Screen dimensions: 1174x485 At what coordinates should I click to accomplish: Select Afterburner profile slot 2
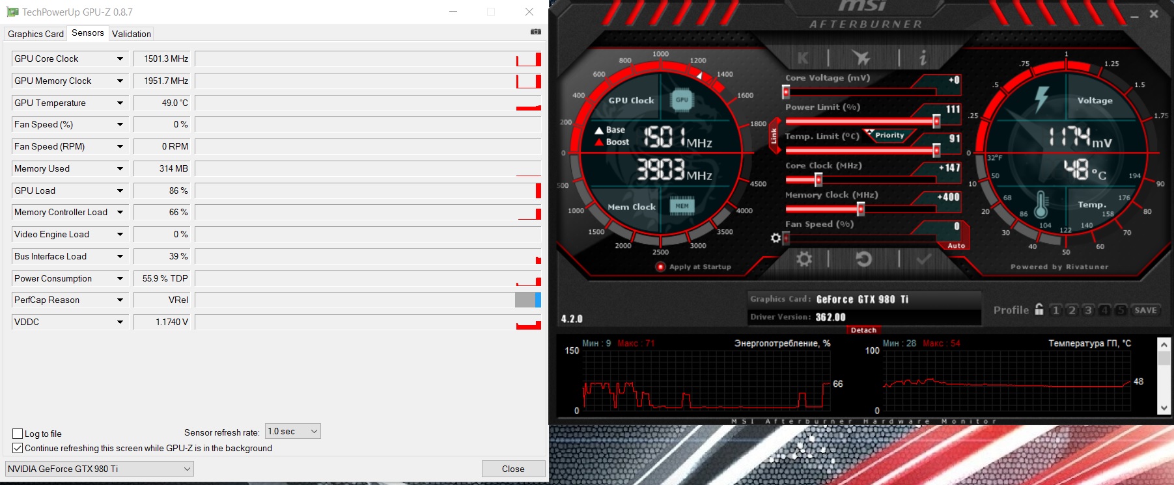coord(1072,310)
